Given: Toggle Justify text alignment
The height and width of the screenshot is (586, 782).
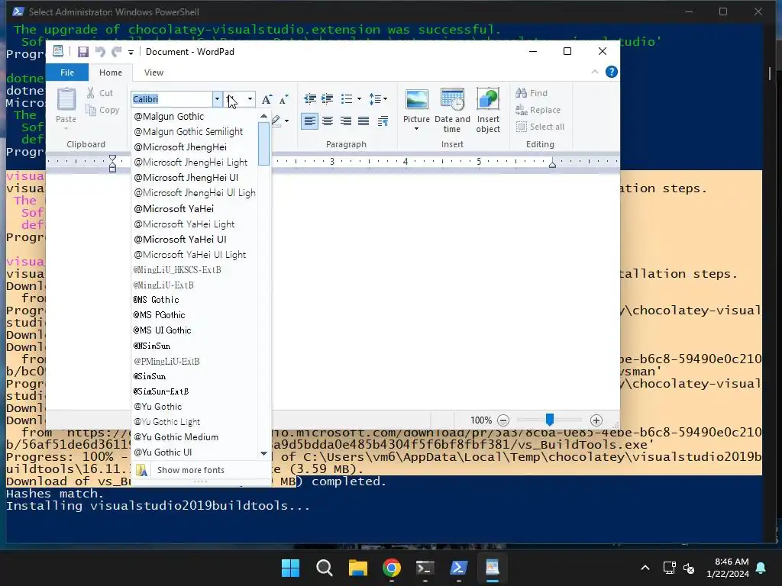Looking at the screenshot, I should point(364,121).
